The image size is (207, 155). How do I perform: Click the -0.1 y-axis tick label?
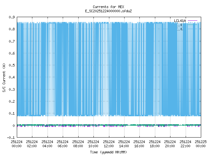(x=11, y=138)
